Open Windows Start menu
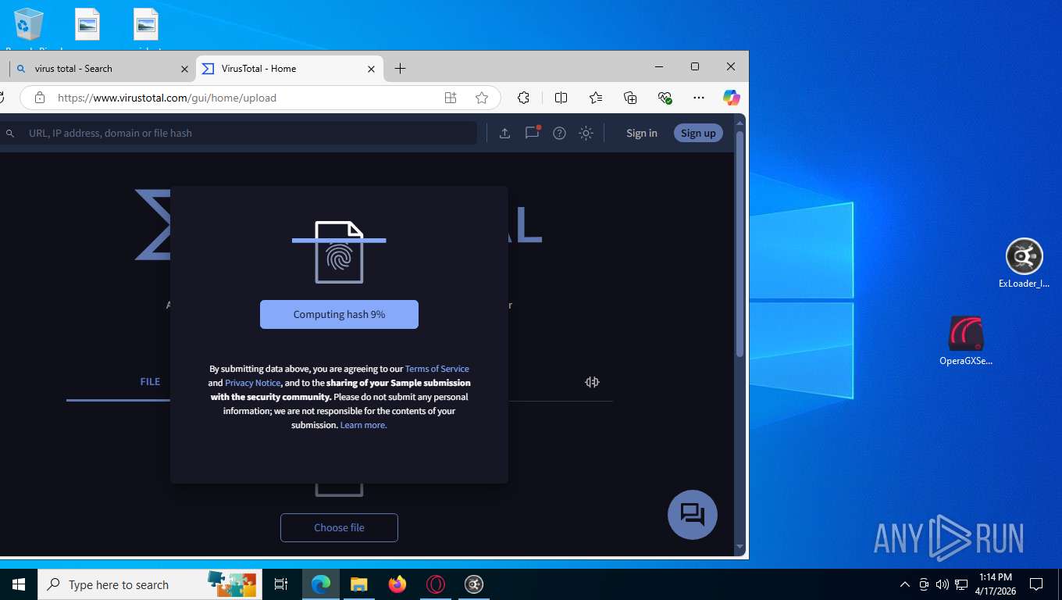Image resolution: width=1062 pixels, height=600 pixels. (x=18, y=584)
